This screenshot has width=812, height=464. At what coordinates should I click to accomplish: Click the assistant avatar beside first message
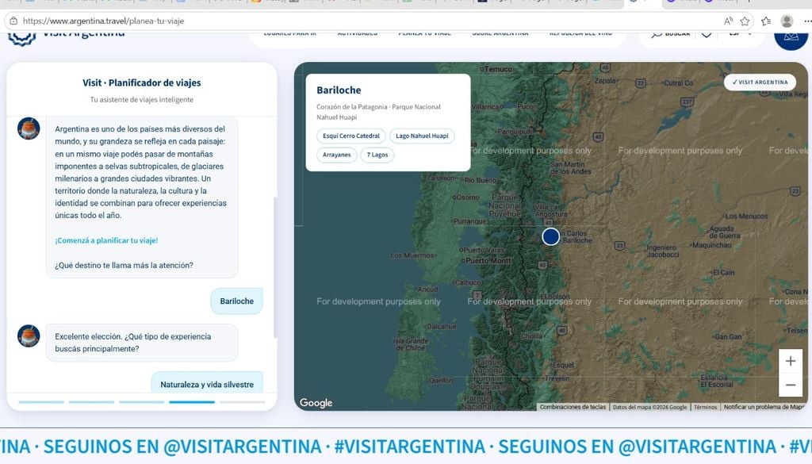tap(29, 128)
